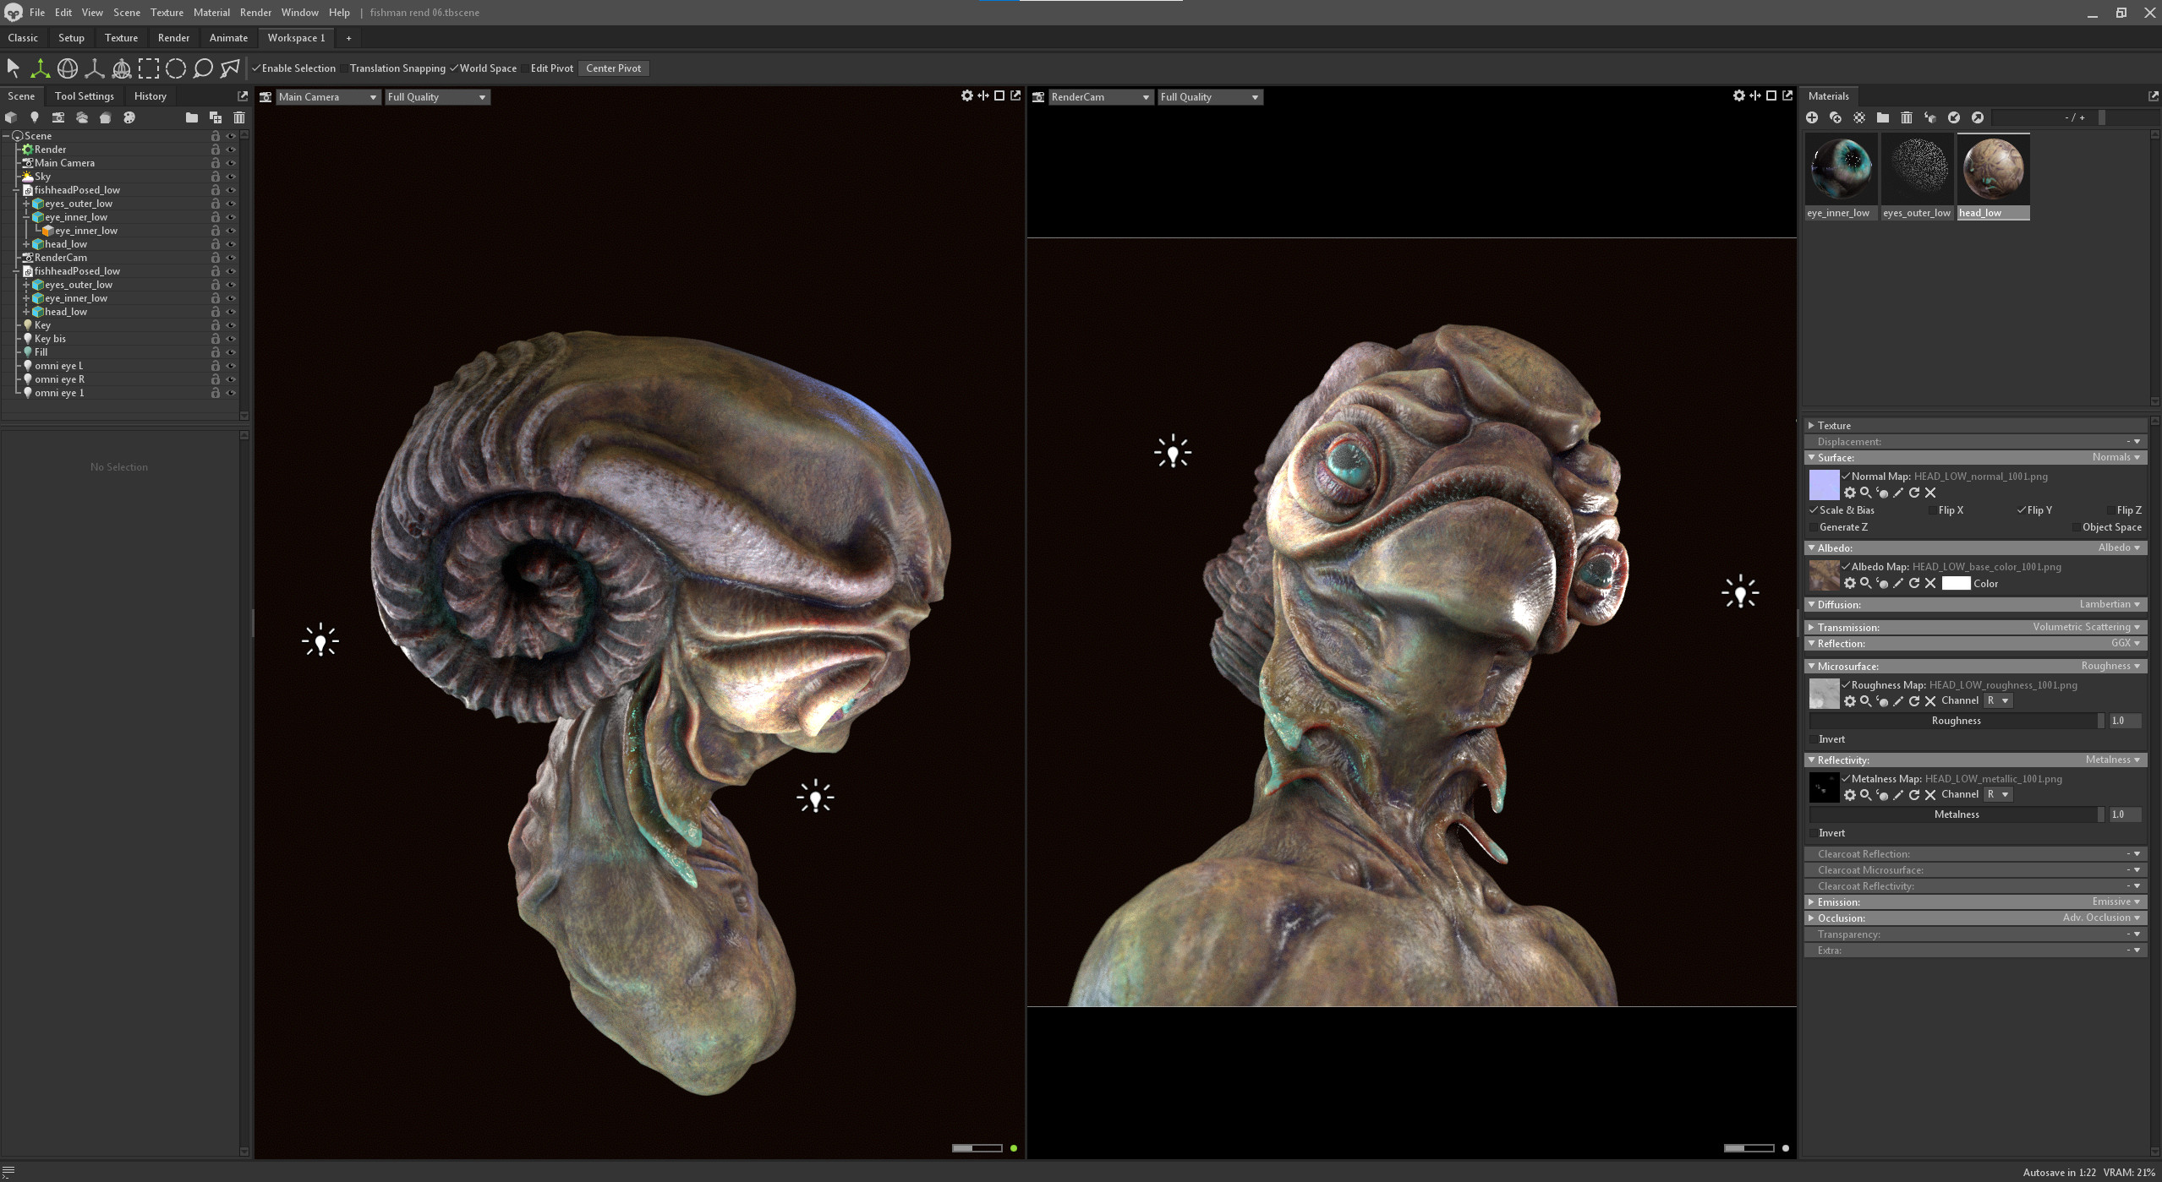Viewport: 2162px width, 1182px height.
Task: Hide the Sky object via eye icon
Action: pos(231,177)
